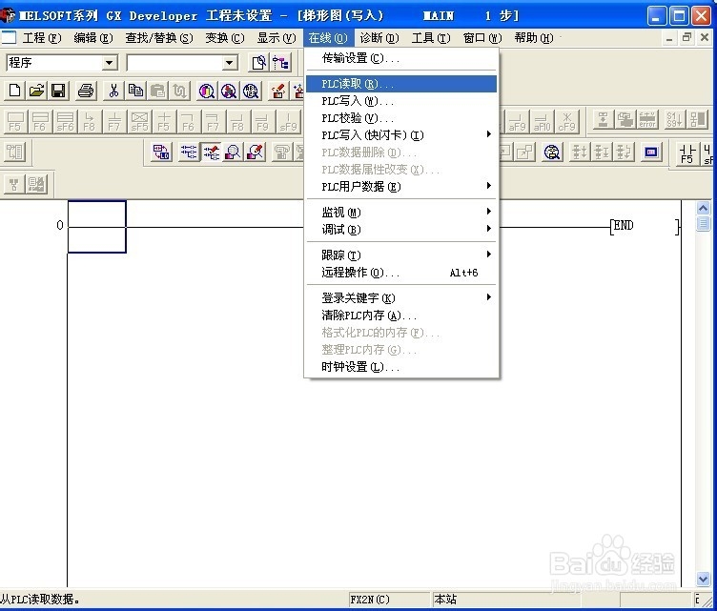Choose 清除PLC内存 menu entry
The image size is (717, 611).
tap(401, 316)
